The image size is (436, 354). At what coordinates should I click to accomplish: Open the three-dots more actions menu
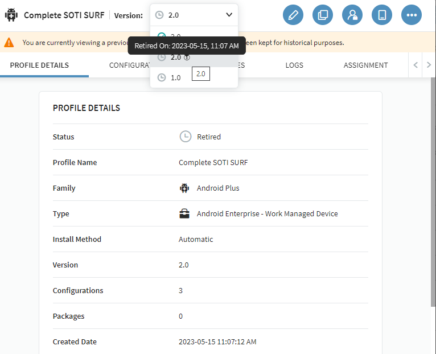(x=412, y=15)
